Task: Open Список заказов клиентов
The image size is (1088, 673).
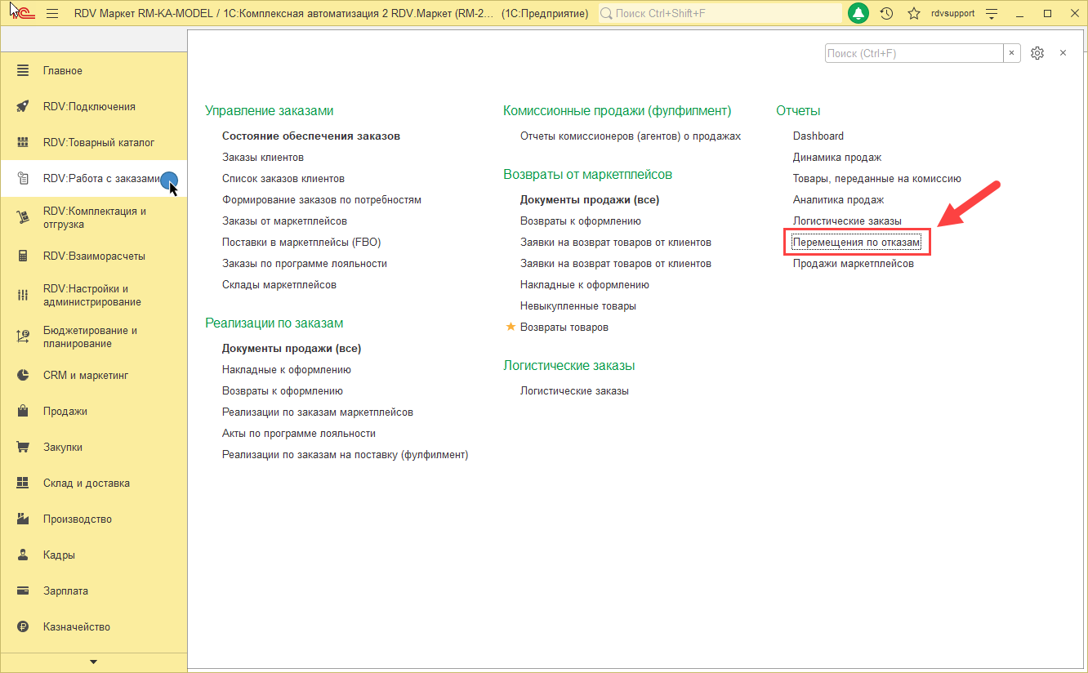Action: tap(283, 179)
